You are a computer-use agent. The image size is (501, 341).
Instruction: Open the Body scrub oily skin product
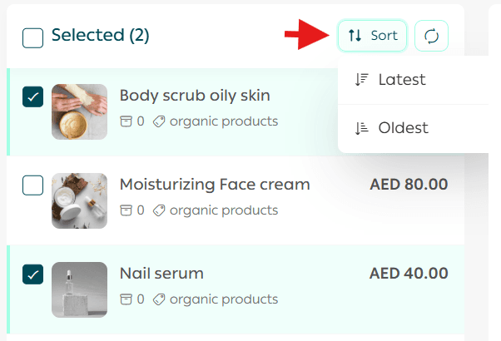195,96
